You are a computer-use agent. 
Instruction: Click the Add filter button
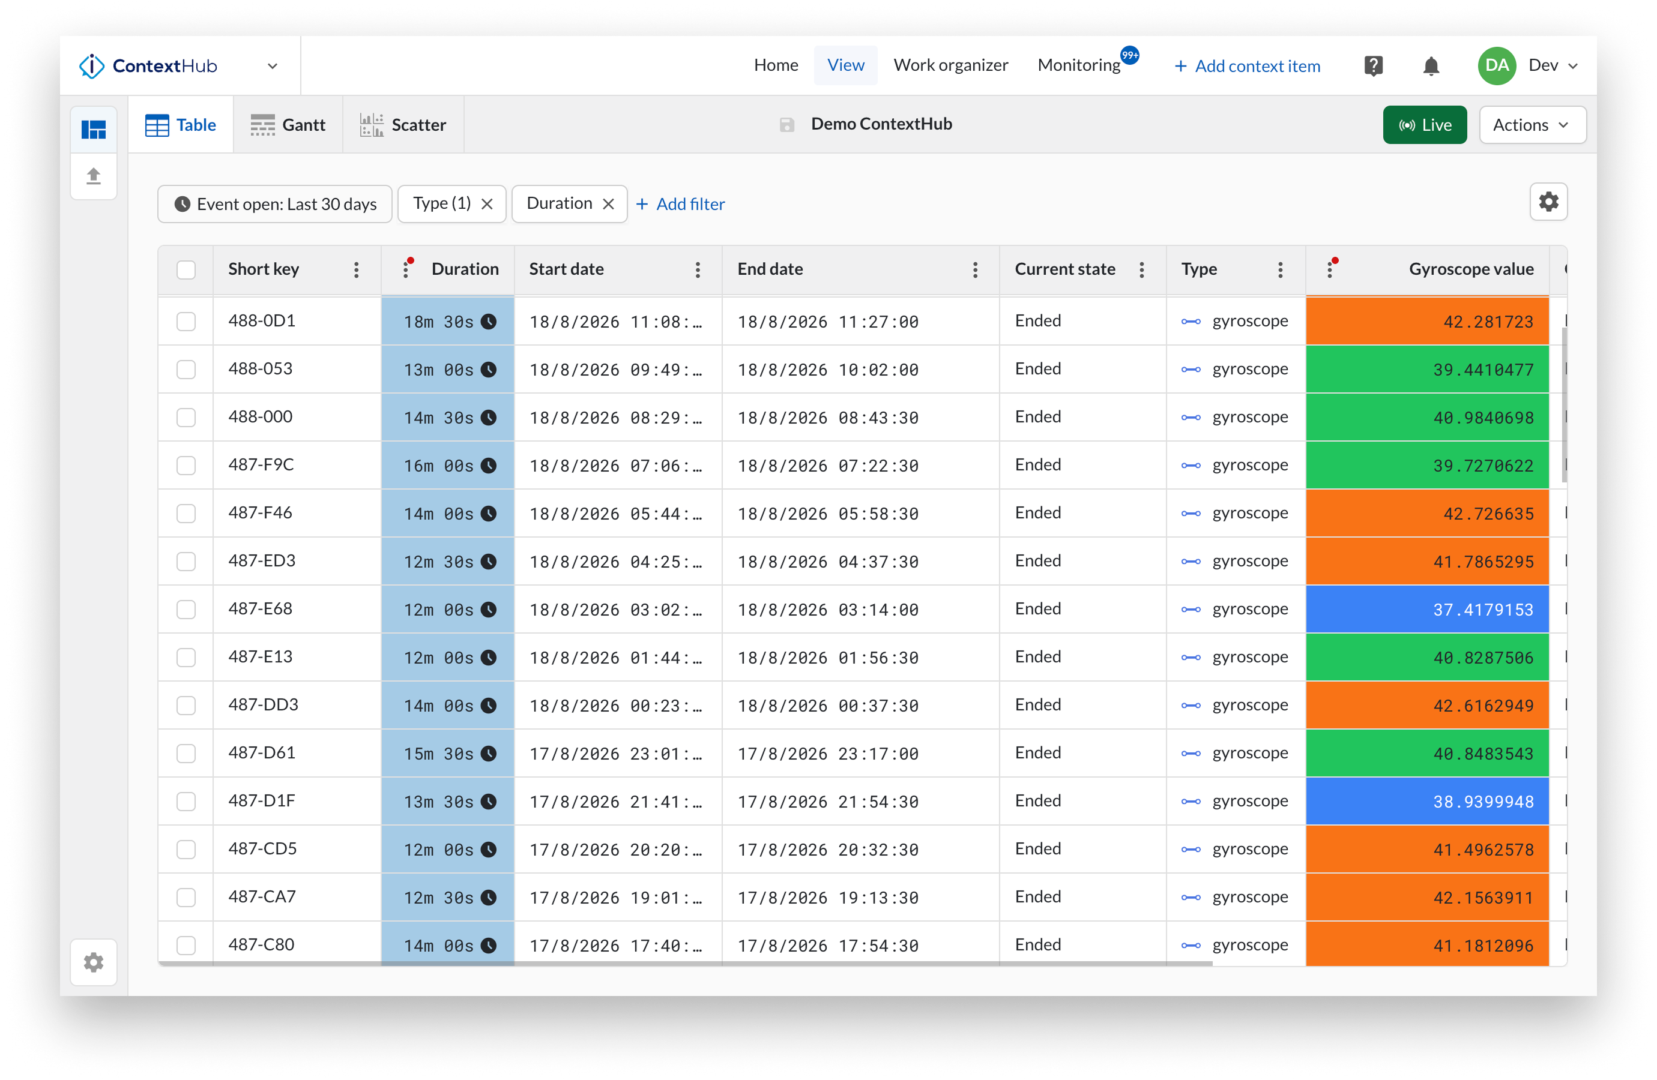pyautogui.click(x=680, y=204)
